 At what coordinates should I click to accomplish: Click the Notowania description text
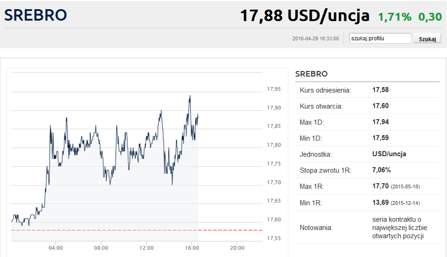click(399, 228)
